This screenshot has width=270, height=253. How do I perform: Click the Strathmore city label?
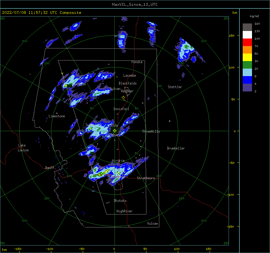(146, 178)
